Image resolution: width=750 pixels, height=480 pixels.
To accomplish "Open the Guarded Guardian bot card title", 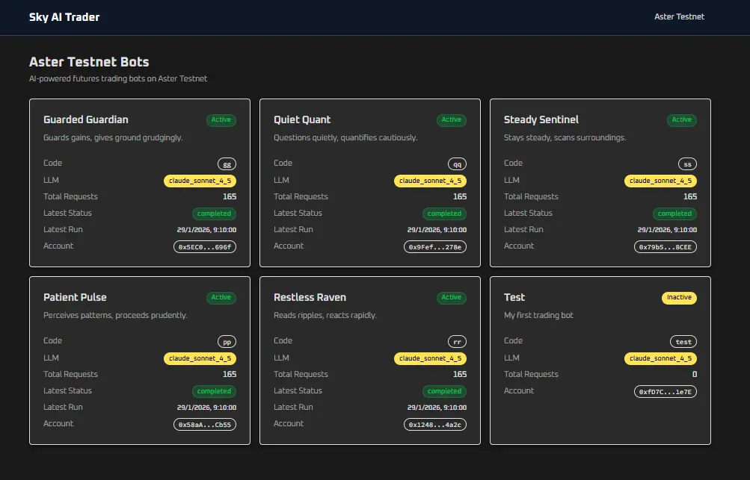I will 86,119.
